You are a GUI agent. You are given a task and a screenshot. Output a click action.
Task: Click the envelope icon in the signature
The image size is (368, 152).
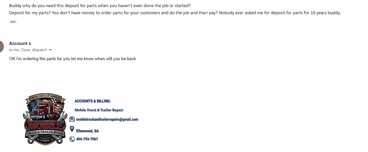tap(72, 119)
